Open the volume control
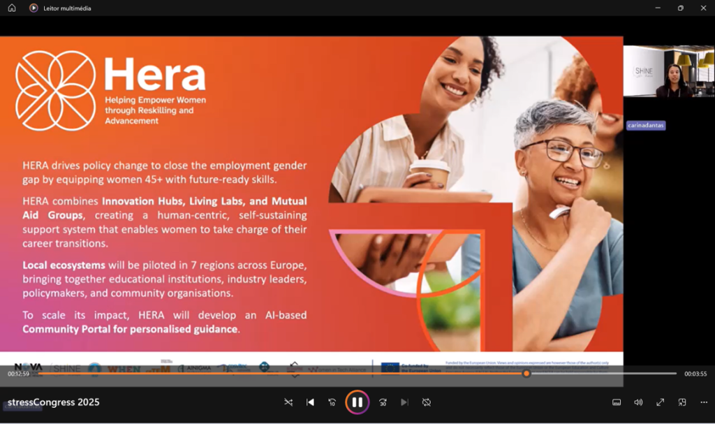The height and width of the screenshot is (424, 715). pos(638,402)
